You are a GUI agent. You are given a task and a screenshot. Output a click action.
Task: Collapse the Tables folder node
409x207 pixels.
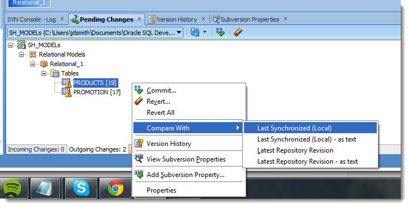point(43,73)
